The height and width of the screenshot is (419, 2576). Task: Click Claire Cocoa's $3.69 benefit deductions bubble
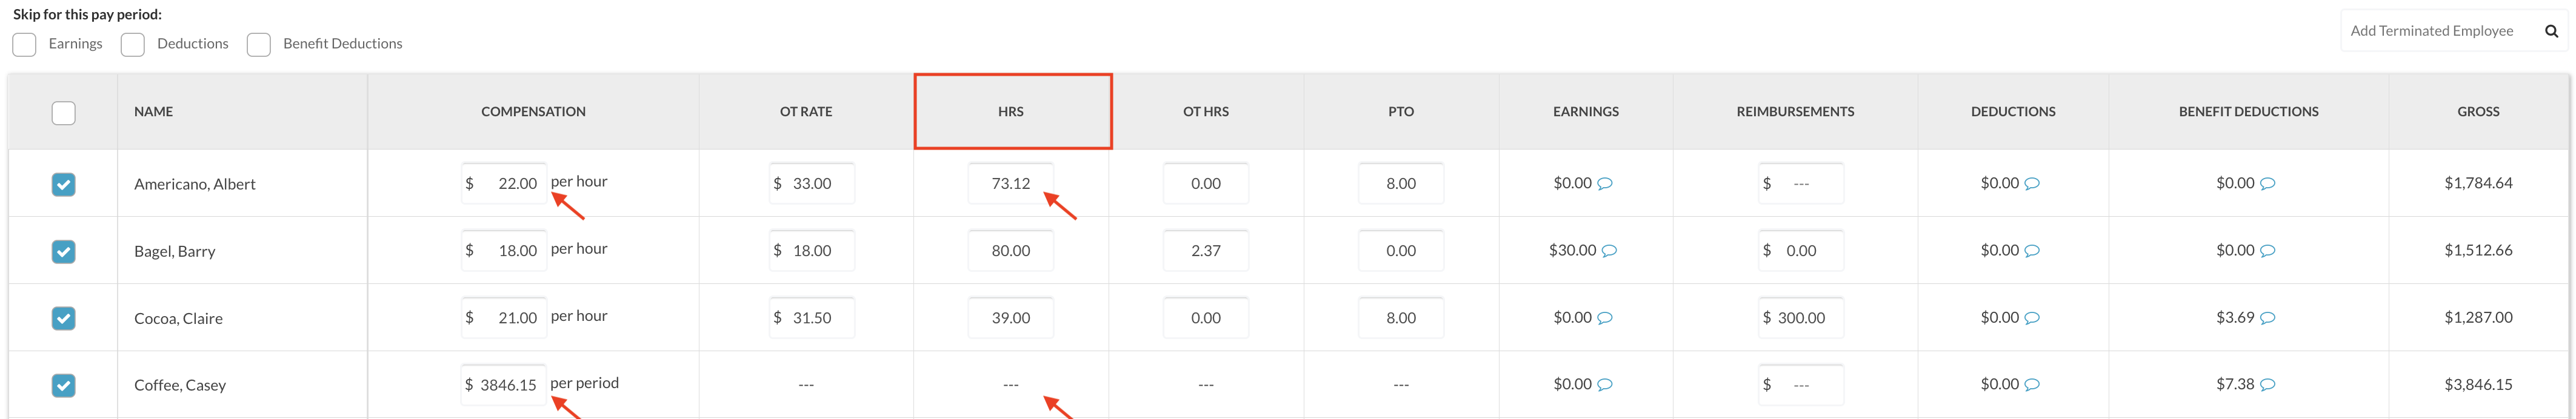point(2268,318)
